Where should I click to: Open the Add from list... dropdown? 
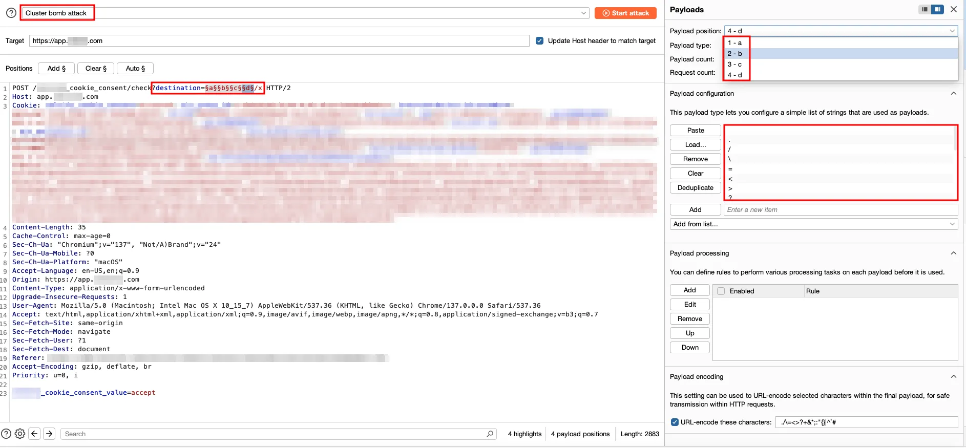point(814,224)
